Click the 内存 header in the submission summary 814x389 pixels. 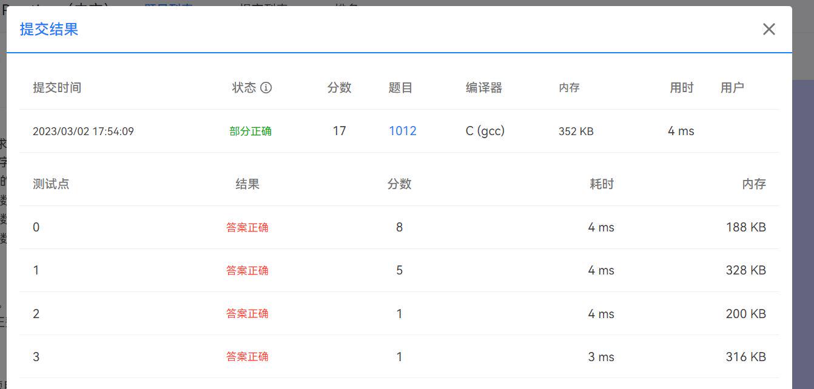click(569, 88)
